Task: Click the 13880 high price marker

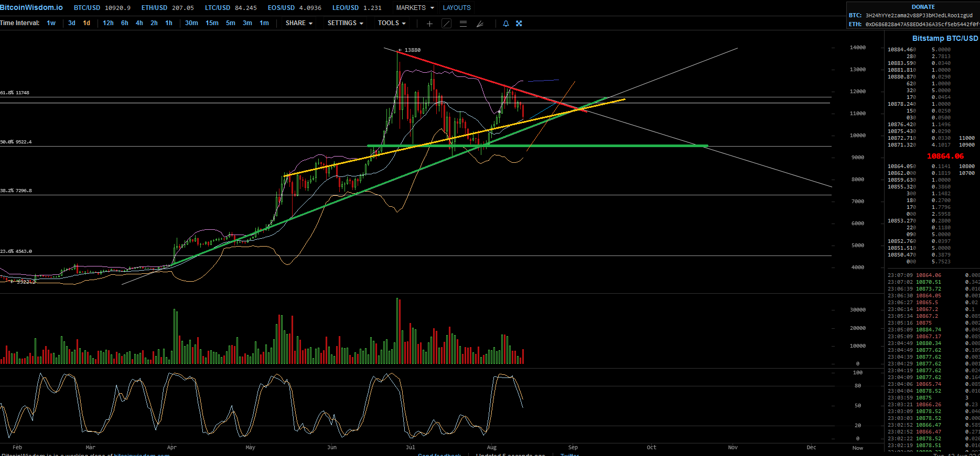Action: coord(410,50)
